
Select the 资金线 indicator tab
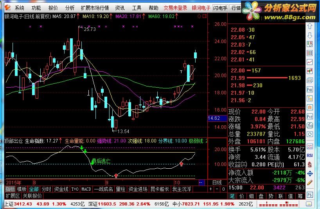click(x=61, y=189)
